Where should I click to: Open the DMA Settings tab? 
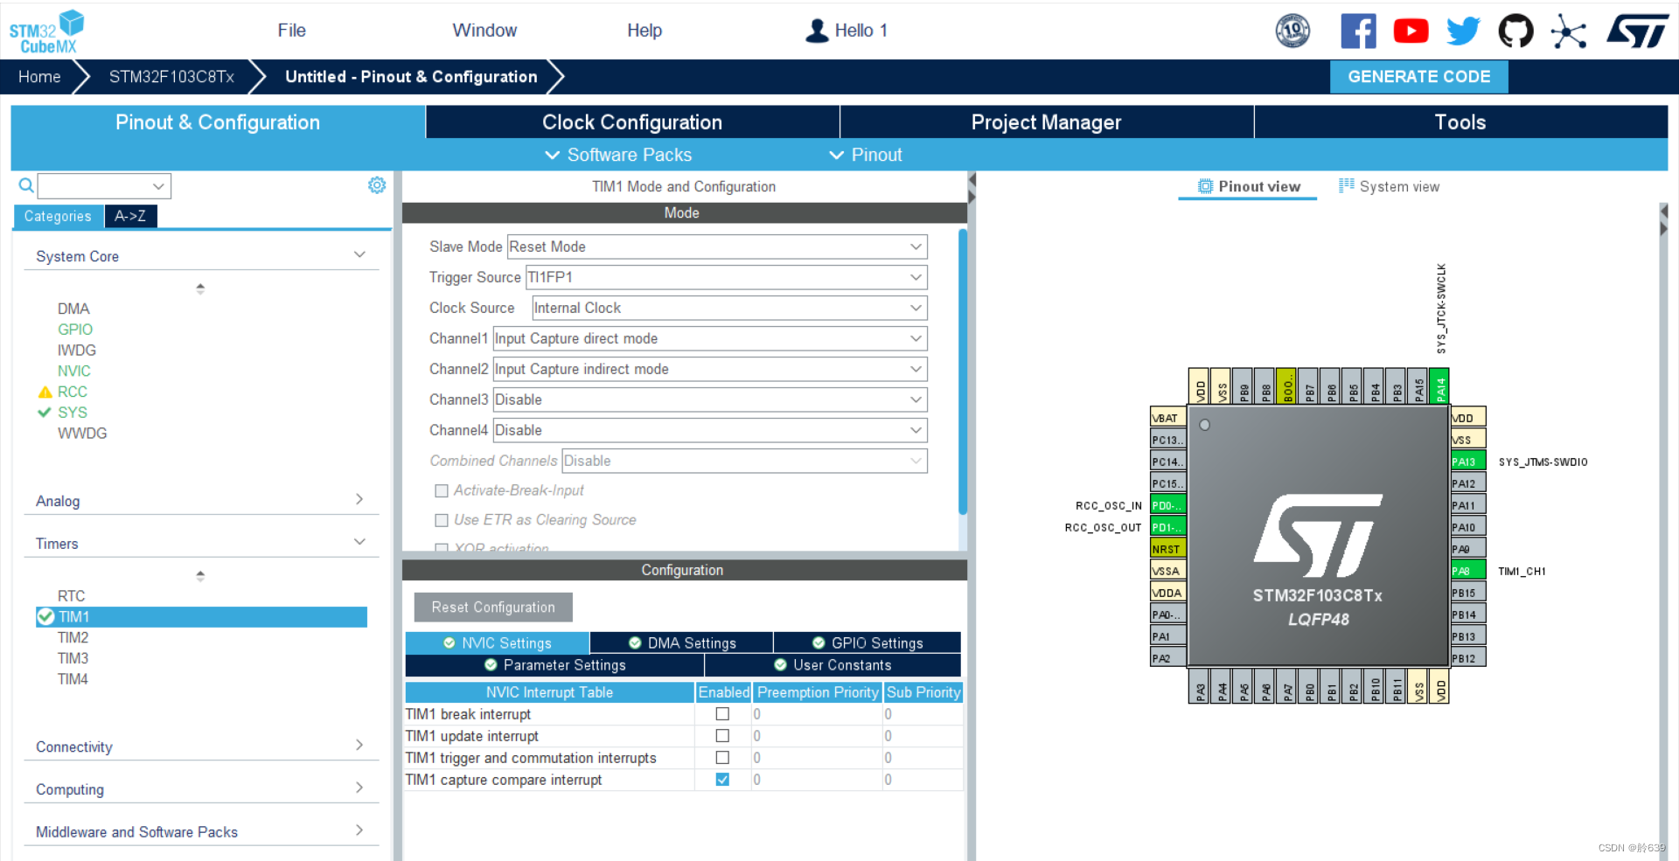click(x=682, y=642)
